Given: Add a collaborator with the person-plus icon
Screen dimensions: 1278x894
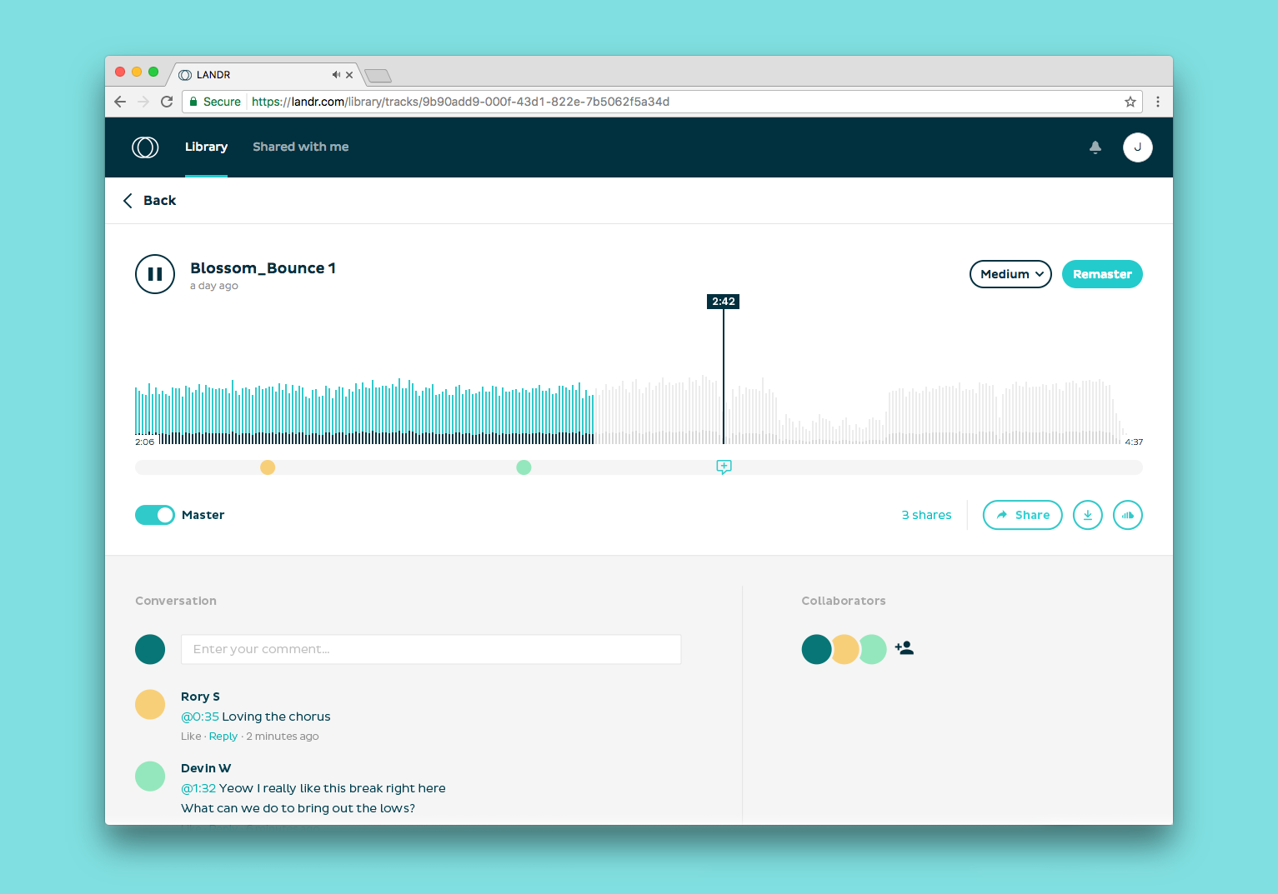Looking at the screenshot, I should (905, 648).
